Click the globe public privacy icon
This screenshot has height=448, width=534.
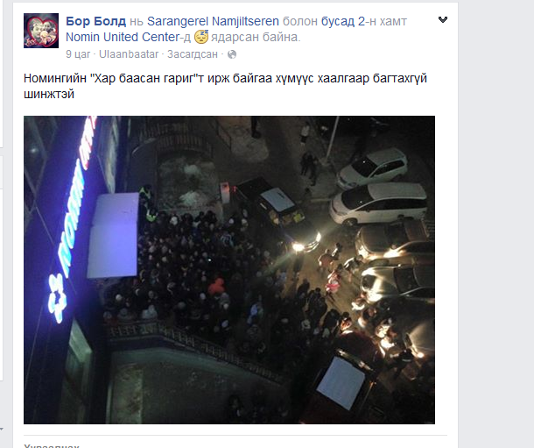(x=232, y=54)
